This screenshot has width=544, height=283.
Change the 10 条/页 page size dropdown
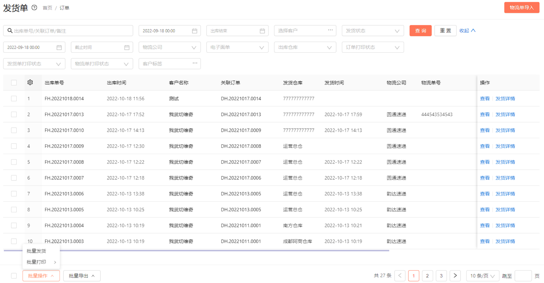coord(482,276)
